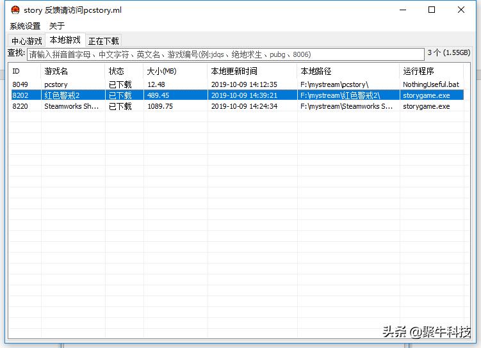Click the 3 个 (1.55GB) count label
Viewport: 481px width, 348px height.
tap(449, 52)
